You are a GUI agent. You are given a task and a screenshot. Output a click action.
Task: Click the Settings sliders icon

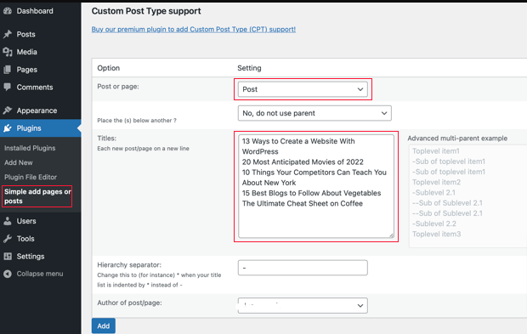pyautogui.click(x=8, y=256)
